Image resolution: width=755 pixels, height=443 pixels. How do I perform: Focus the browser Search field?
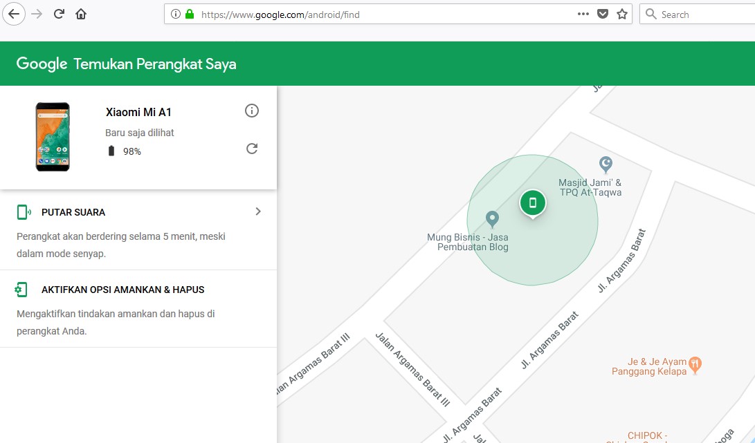698,14
